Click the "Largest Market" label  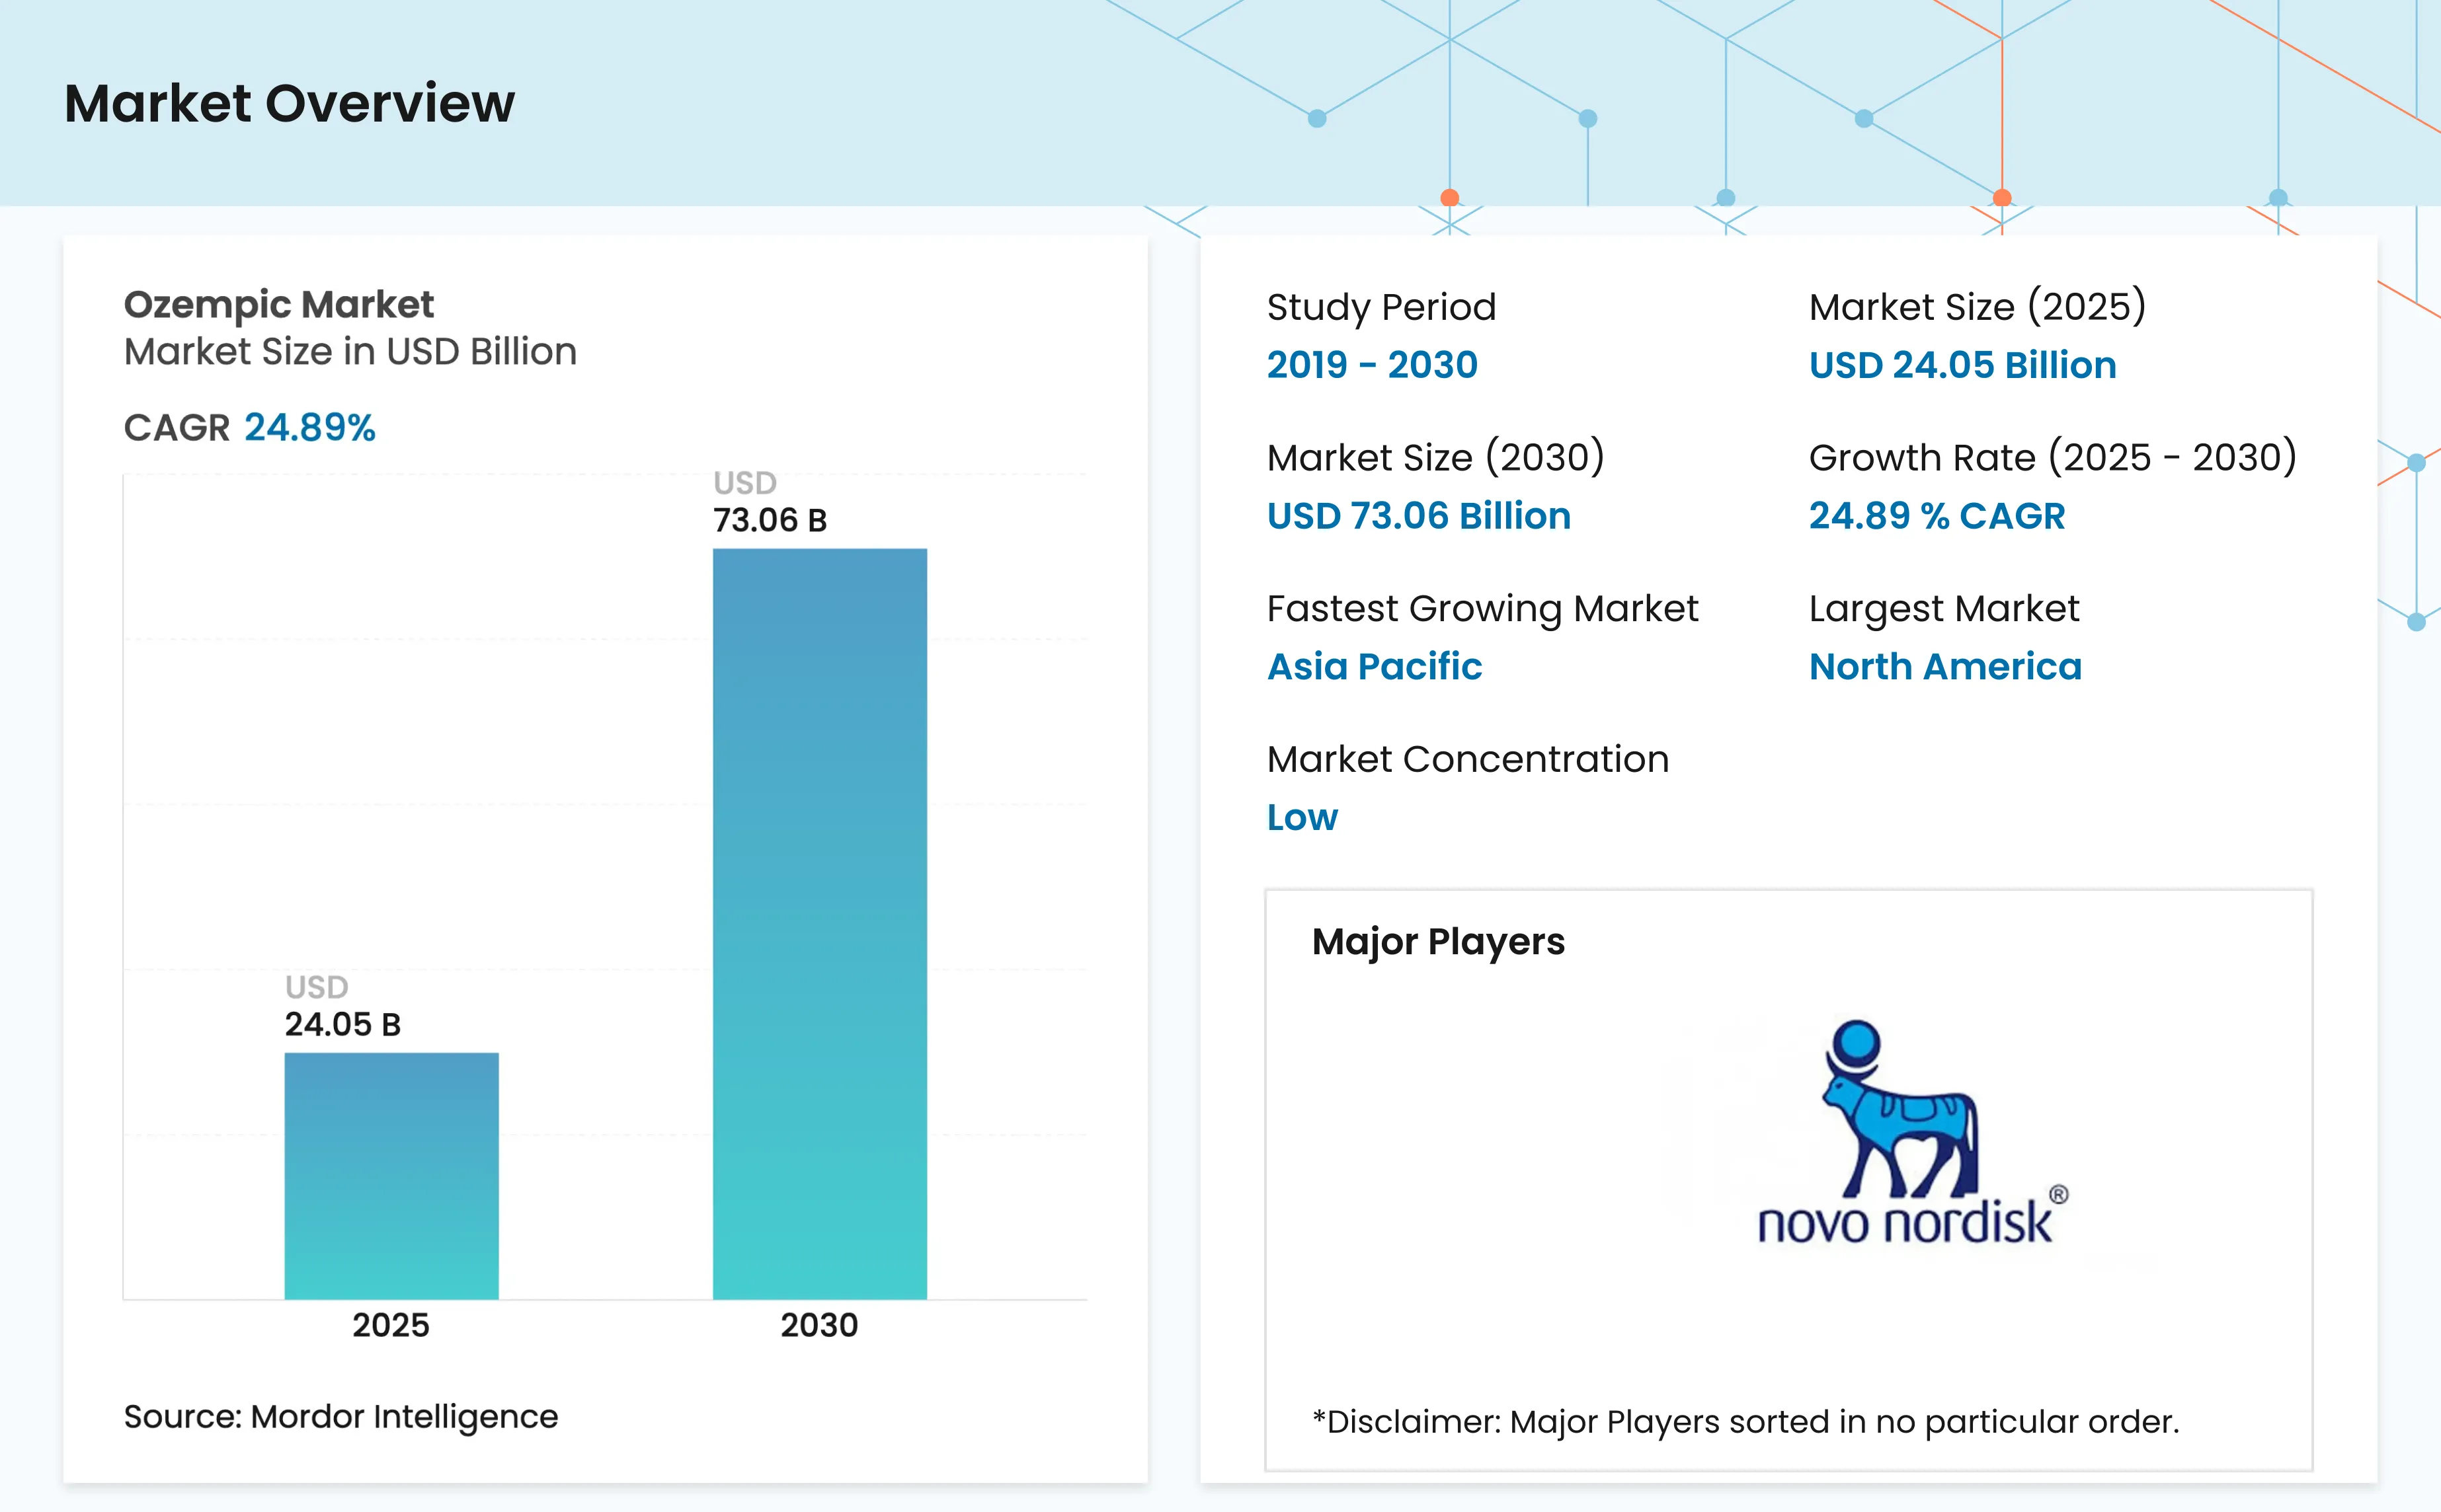click(1944, 609)
